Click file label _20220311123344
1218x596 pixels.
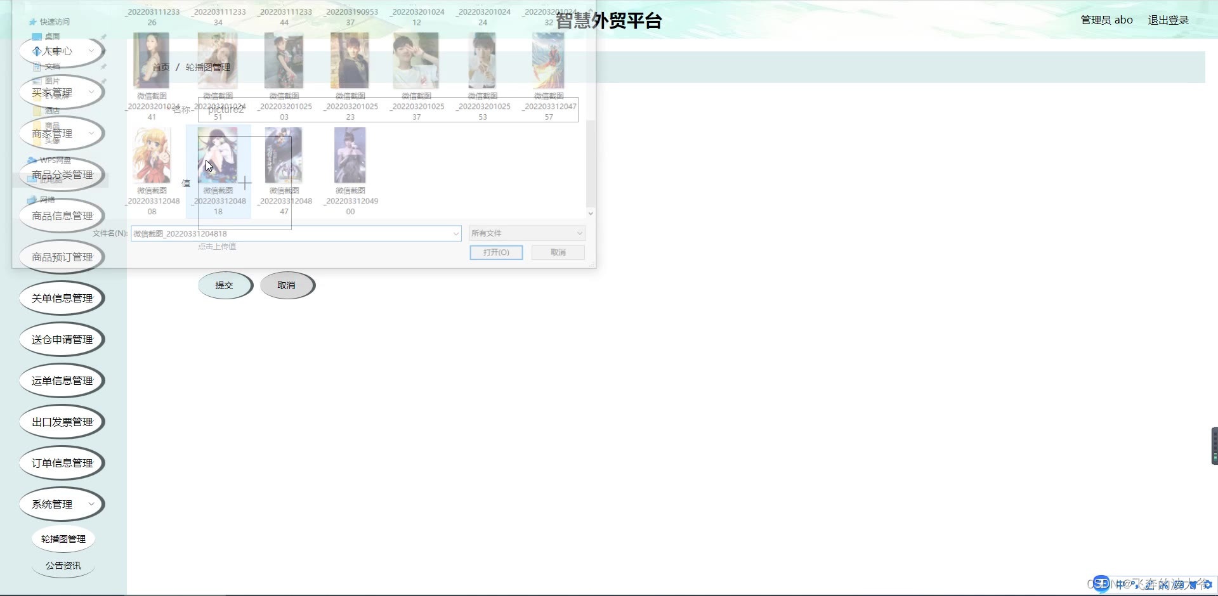[284, 17]
